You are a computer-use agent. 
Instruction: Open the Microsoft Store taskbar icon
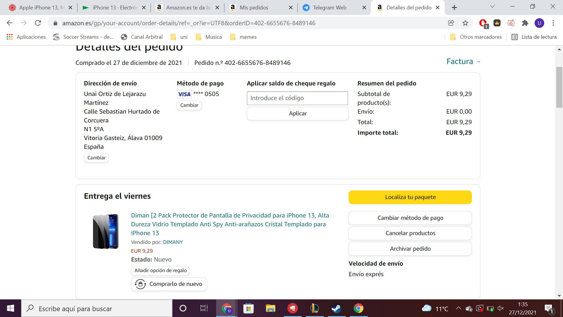pos(248,308)
